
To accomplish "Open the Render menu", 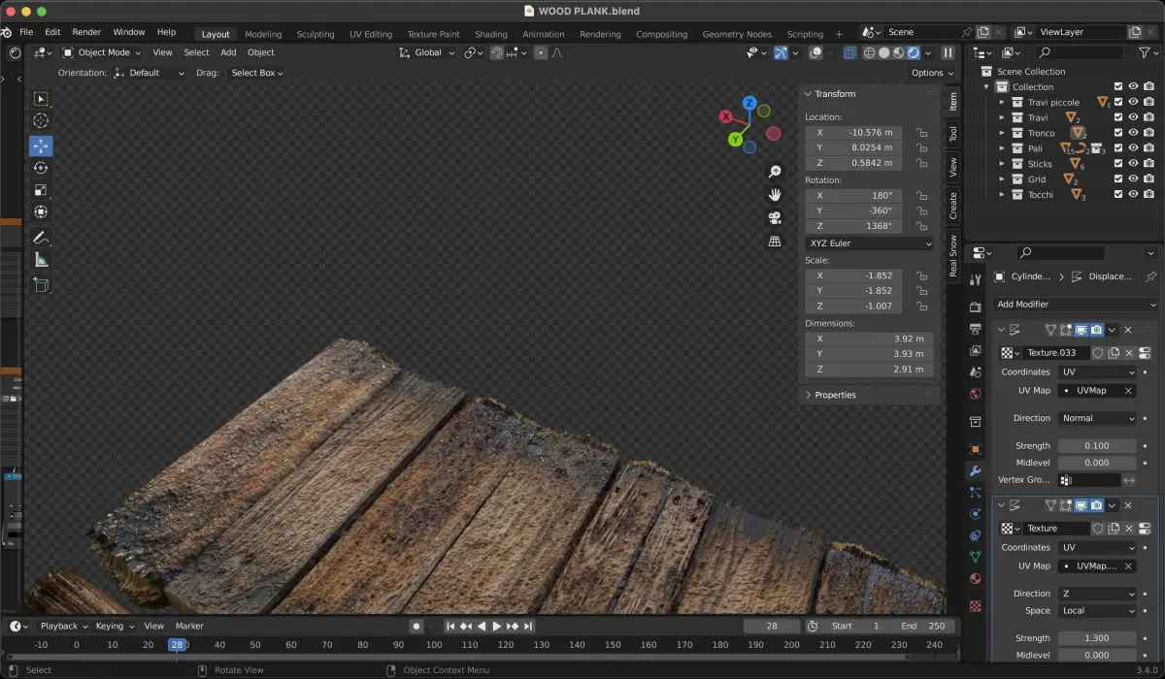I will pos(86,32).
